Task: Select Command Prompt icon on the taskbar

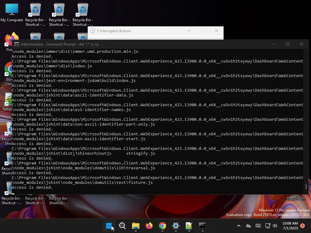Action: coord(202,226)
